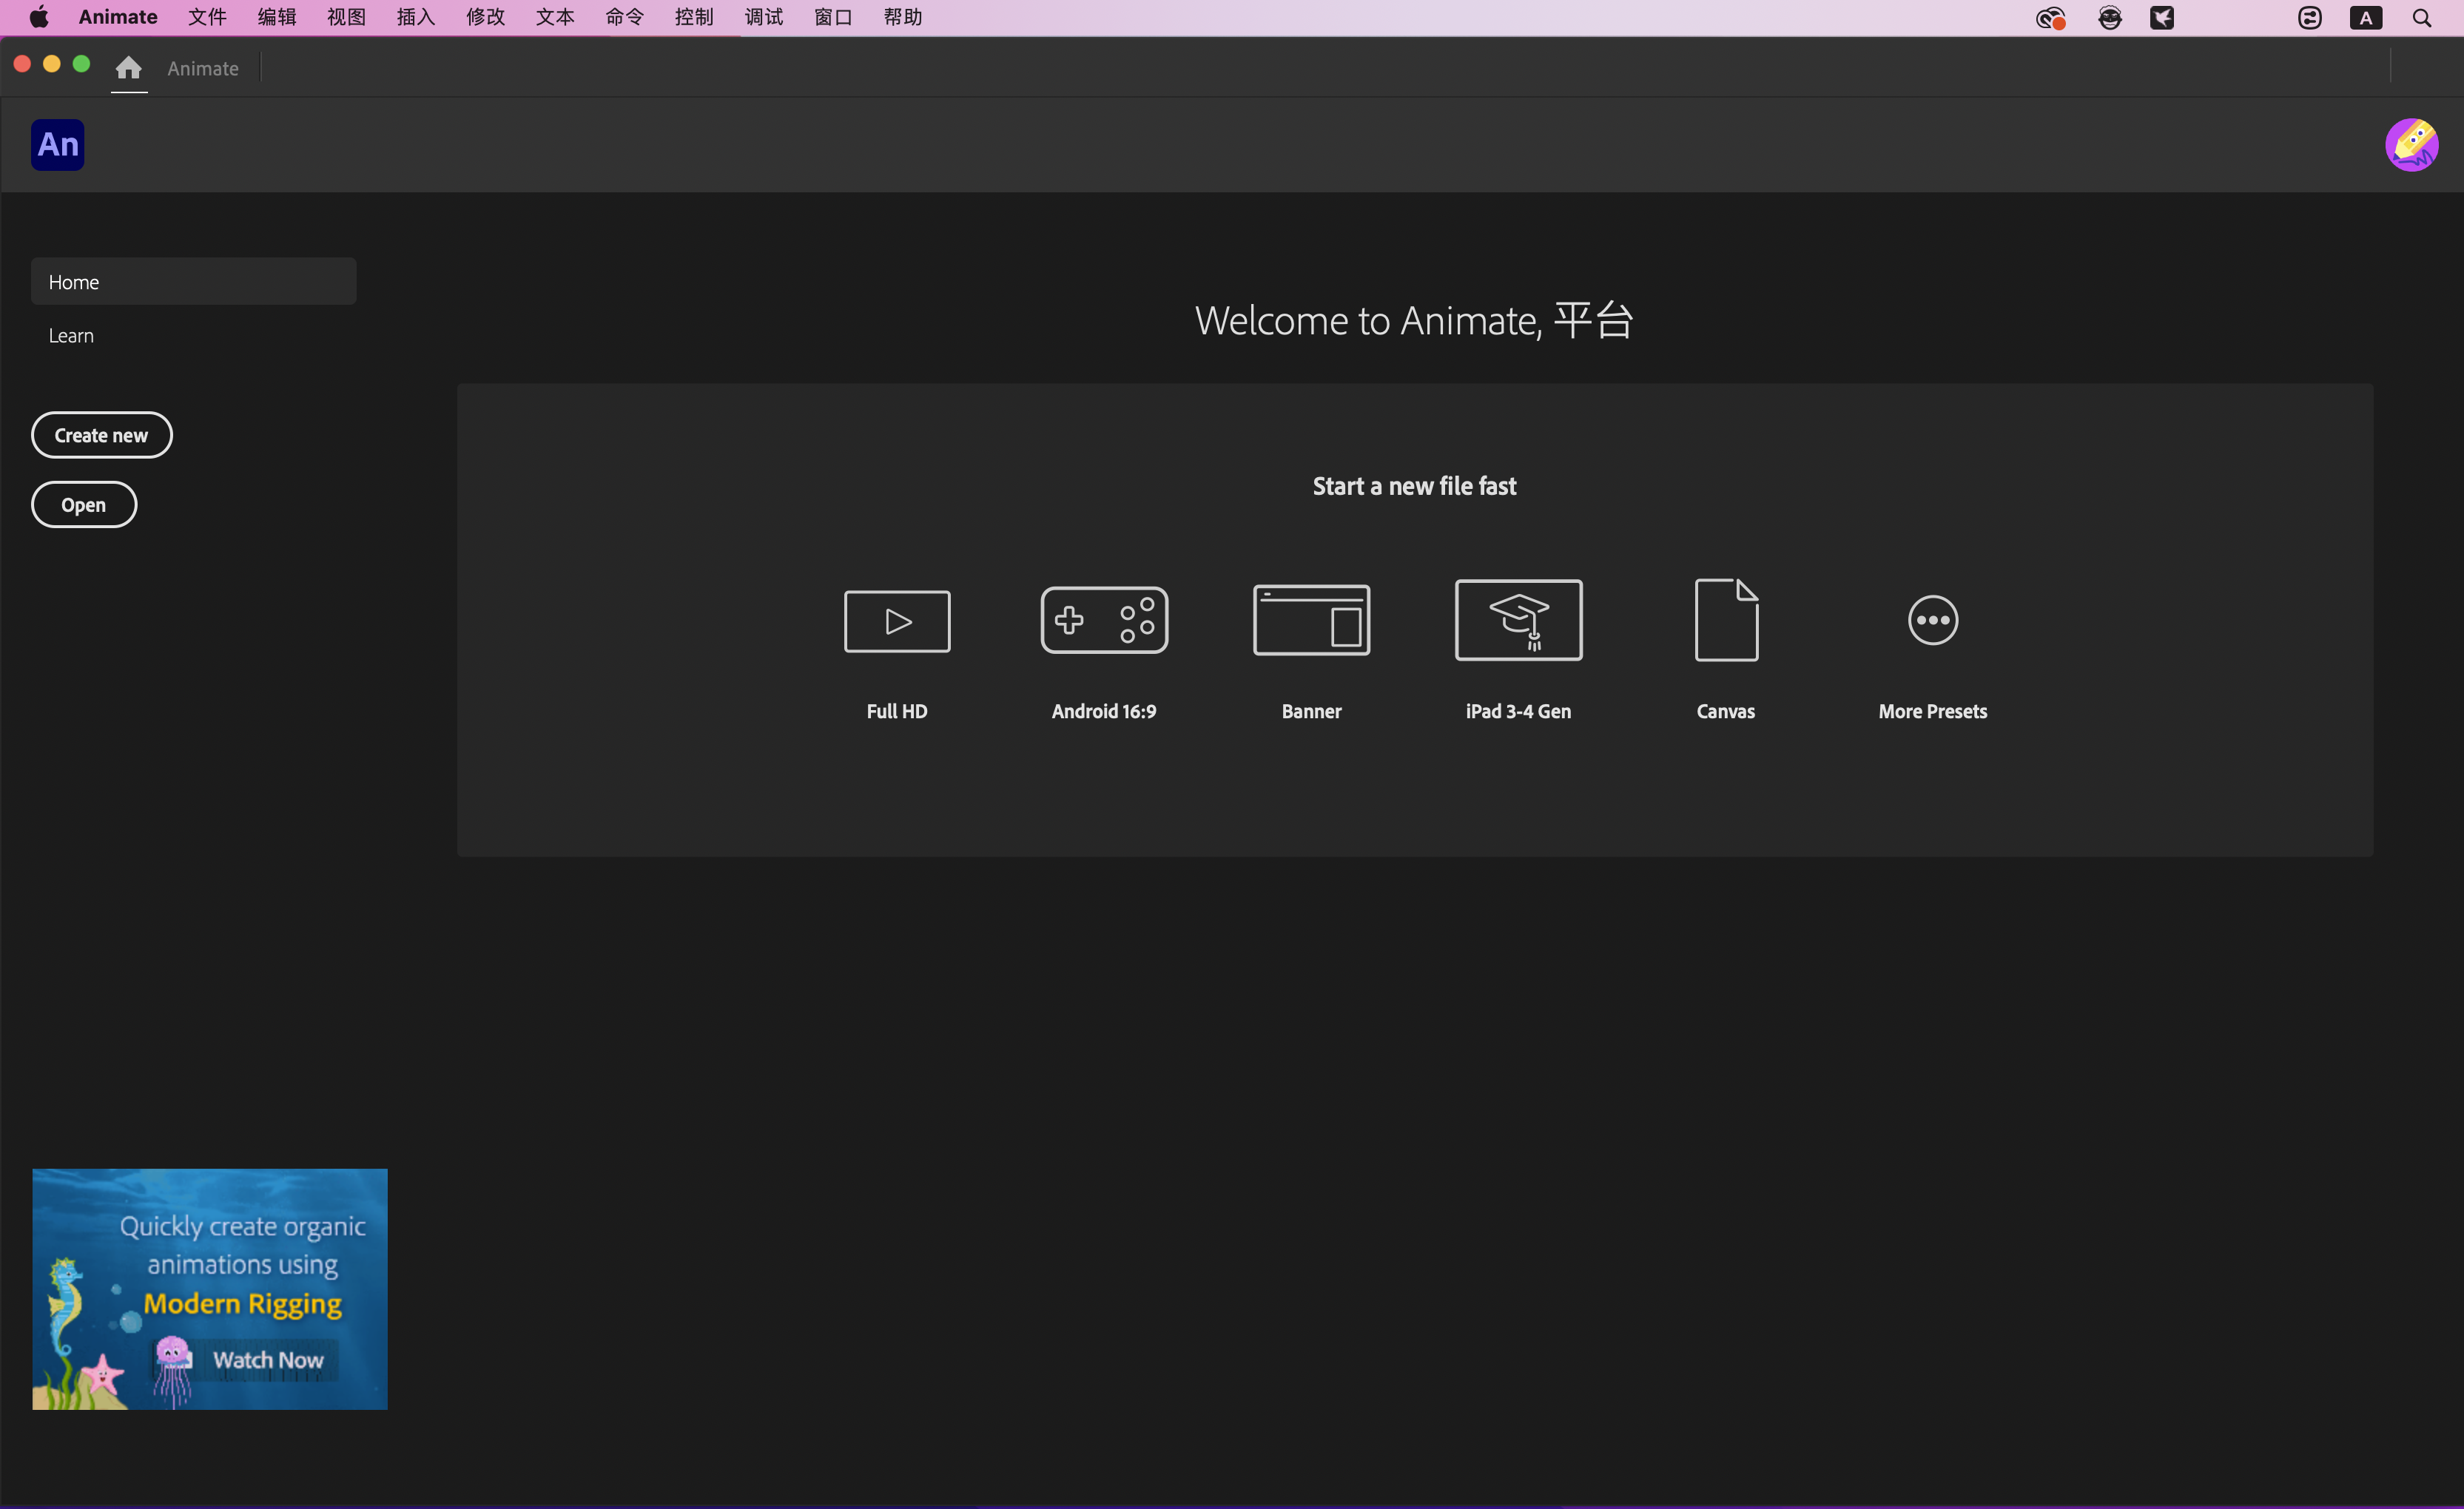Click the home icon in the tab bar

[128, 68]
